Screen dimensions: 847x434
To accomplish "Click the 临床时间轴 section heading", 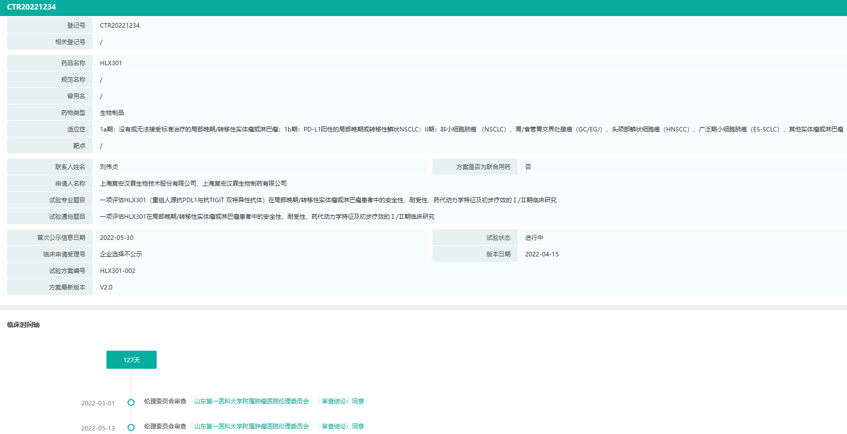I will (23, 325).
